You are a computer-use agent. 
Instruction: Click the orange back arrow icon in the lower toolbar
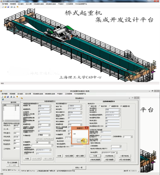[17, 97]
